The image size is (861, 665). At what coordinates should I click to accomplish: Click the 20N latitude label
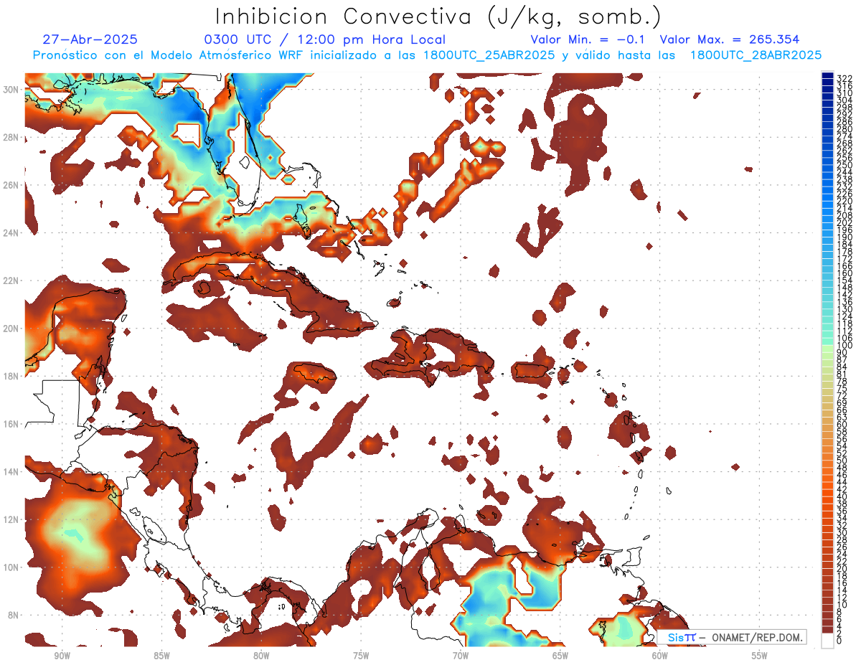click(12, 329)
